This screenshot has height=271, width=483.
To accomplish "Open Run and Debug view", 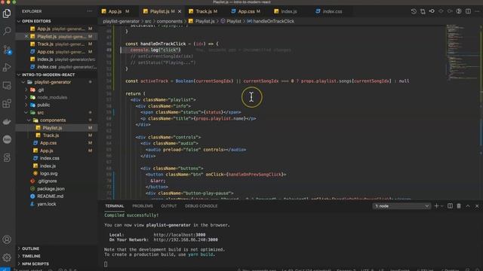I will click(7, 67).
